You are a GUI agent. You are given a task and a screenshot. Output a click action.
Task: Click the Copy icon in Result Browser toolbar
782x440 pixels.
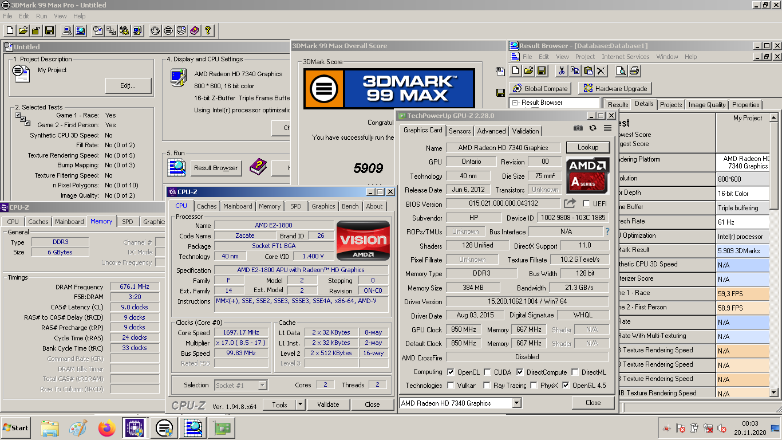pyautogui.click(x=575, y=70)
